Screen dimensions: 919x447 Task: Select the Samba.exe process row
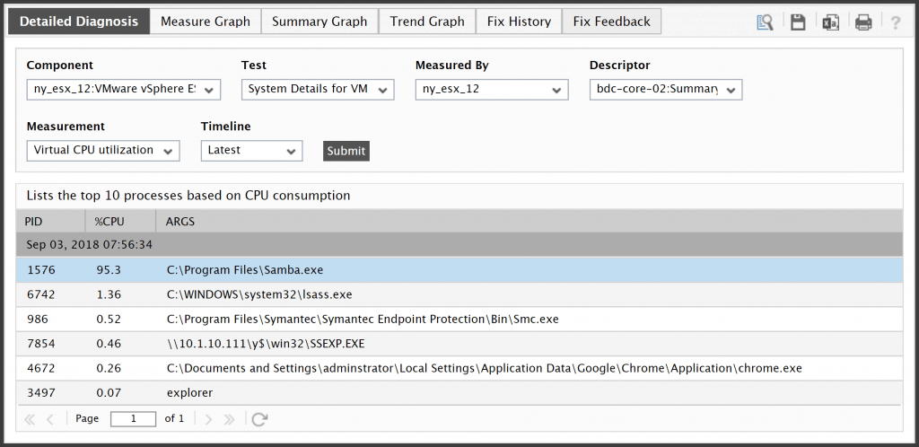pos(459,270)
